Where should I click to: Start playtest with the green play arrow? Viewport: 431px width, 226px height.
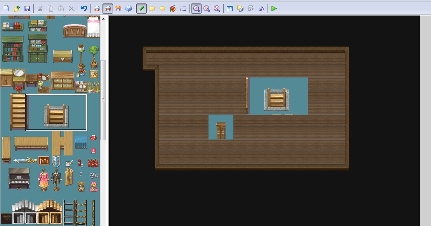[x=274, y=9]
